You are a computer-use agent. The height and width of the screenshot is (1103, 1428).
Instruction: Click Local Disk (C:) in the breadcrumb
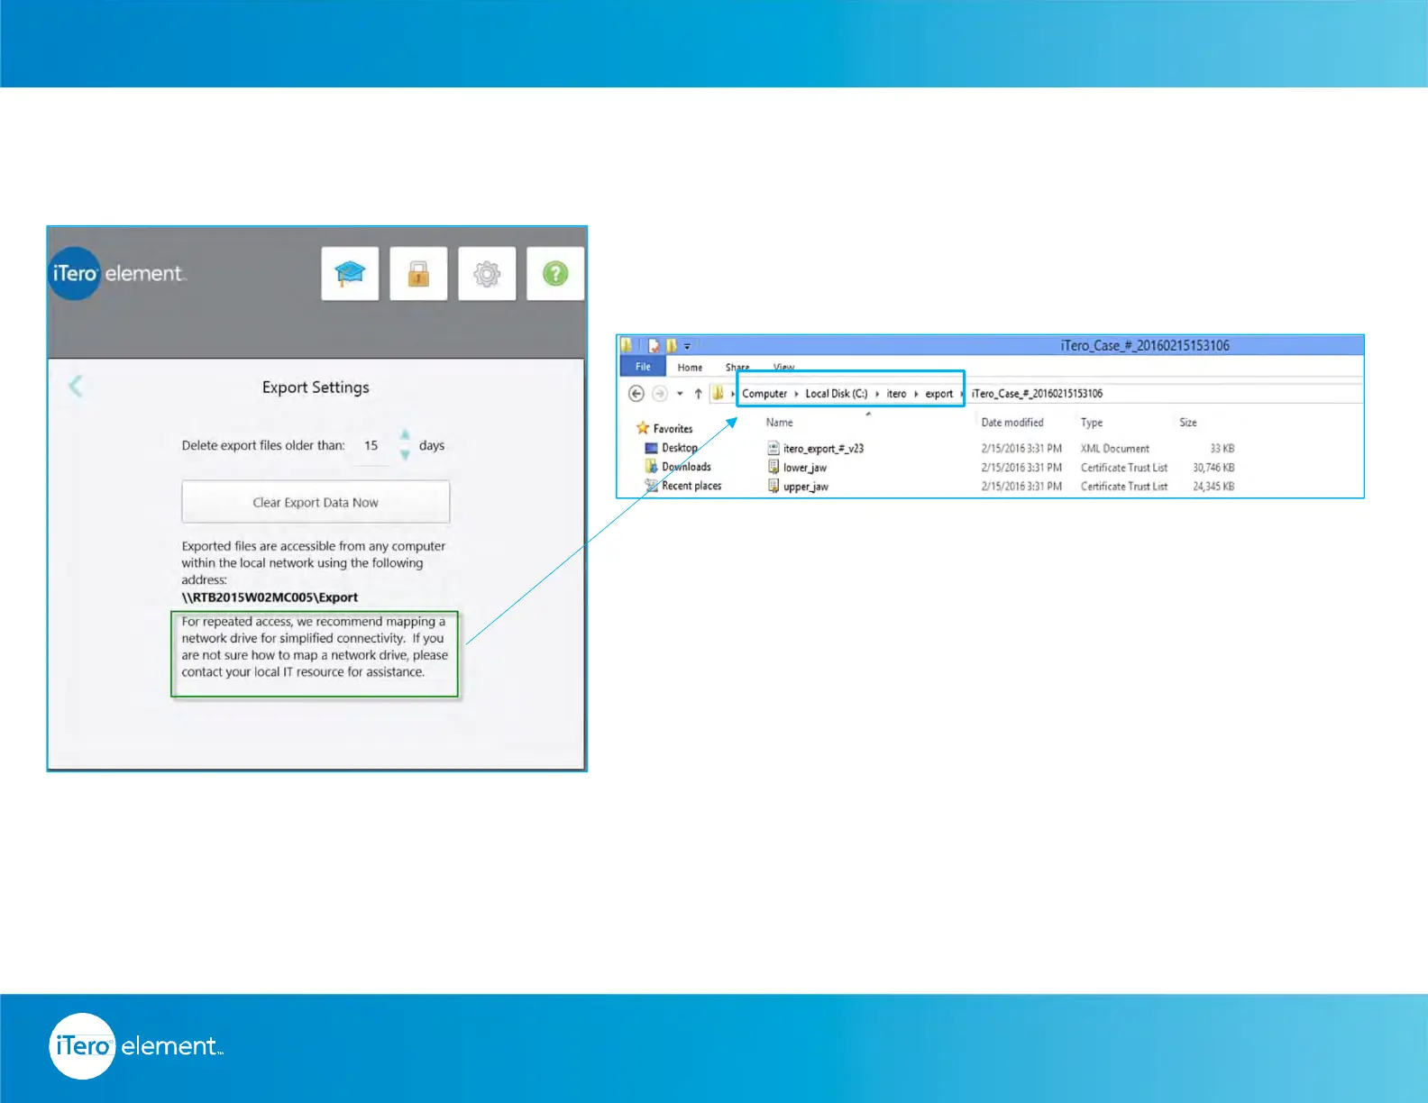pos(837,394)
